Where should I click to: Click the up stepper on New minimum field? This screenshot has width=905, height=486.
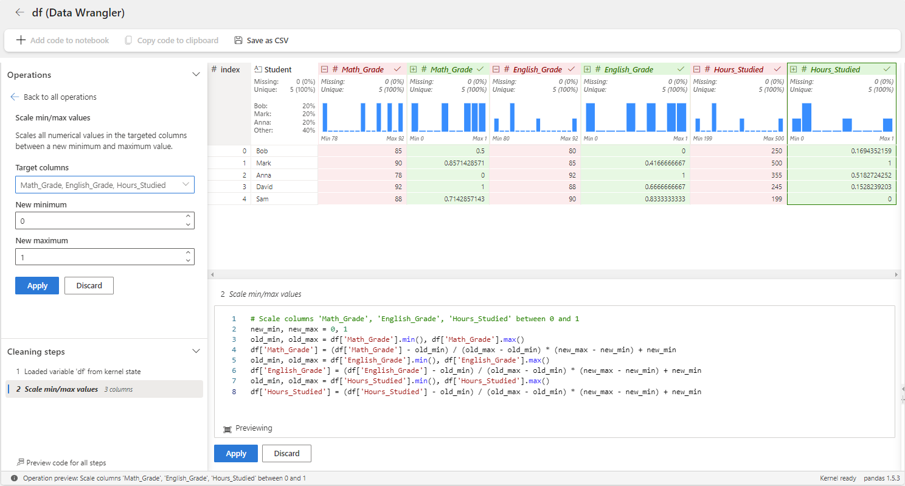pos(188,217)
